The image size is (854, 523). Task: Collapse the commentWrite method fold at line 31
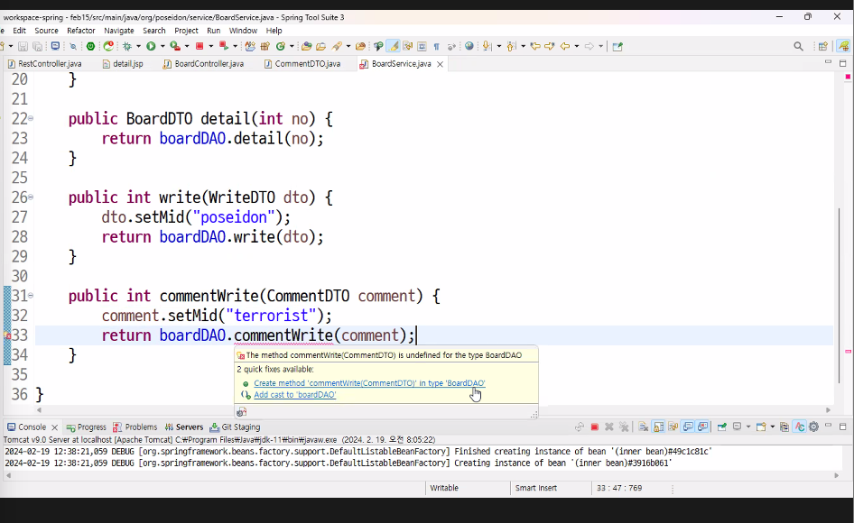coord(31,296)
